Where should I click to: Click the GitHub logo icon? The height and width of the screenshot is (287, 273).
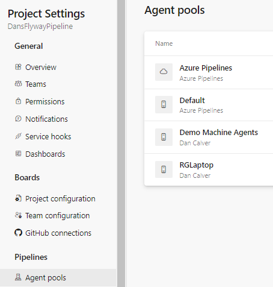(x=18, y=233)
